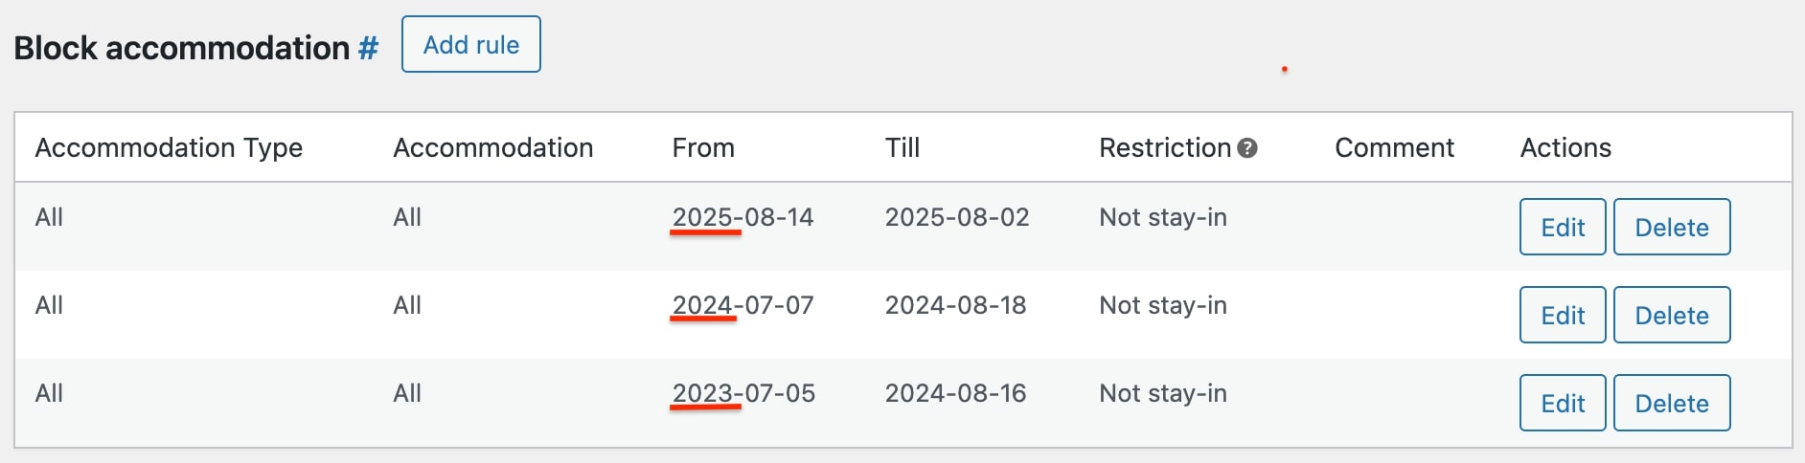Click the Till column header
Viewport: 1805px width, 463px height.
(x=902, y=148)
